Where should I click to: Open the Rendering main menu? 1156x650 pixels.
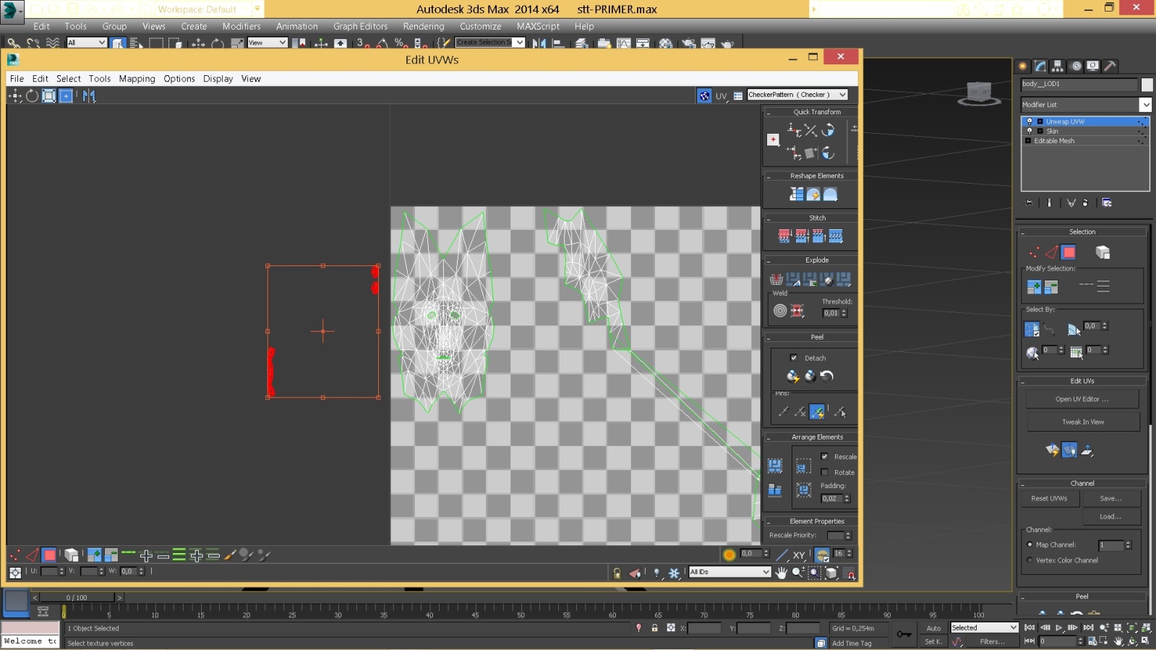[424, 26]
